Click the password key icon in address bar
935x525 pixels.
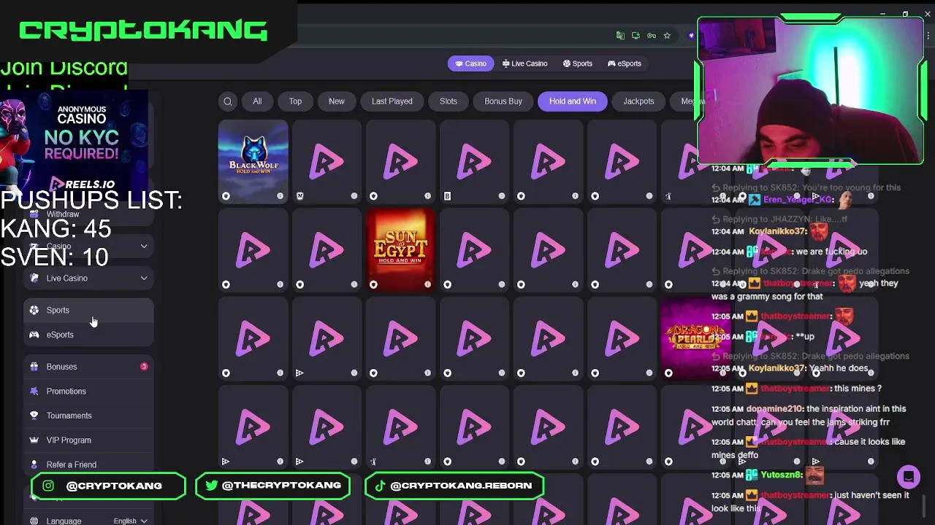[x=651, y=35]
